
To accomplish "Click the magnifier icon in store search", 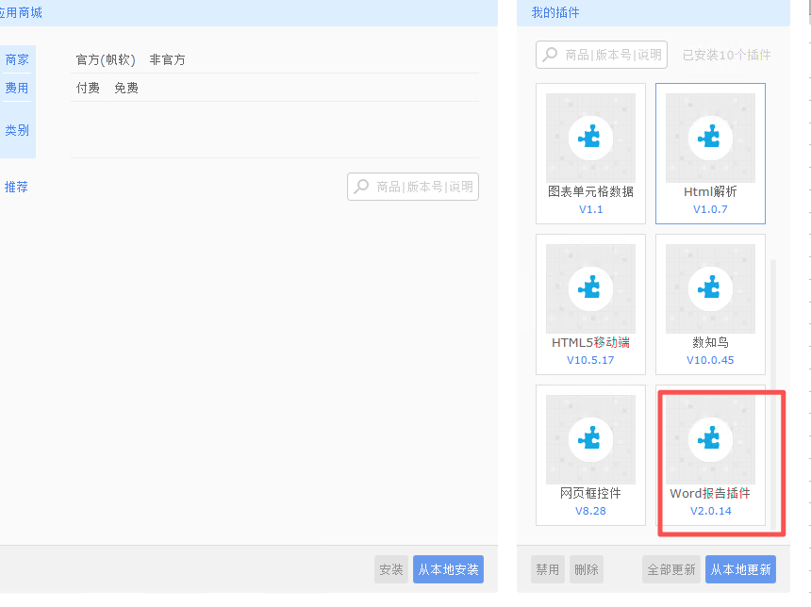I will 361,187.
